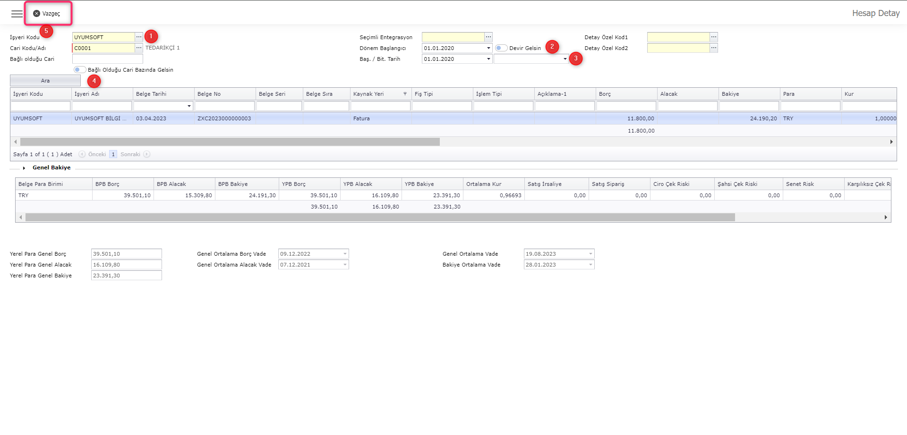
Task: Click the Ara search button
Action: point(45,81)
